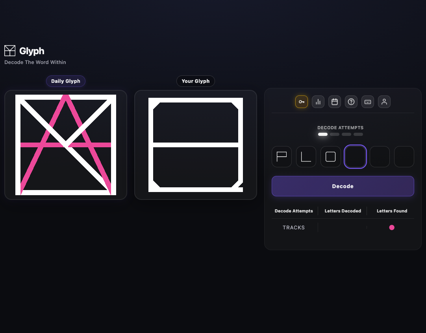The height and width of the screenshot is (333, 426).
Task: Select the key icon in the toolbar
Action: 301,102
